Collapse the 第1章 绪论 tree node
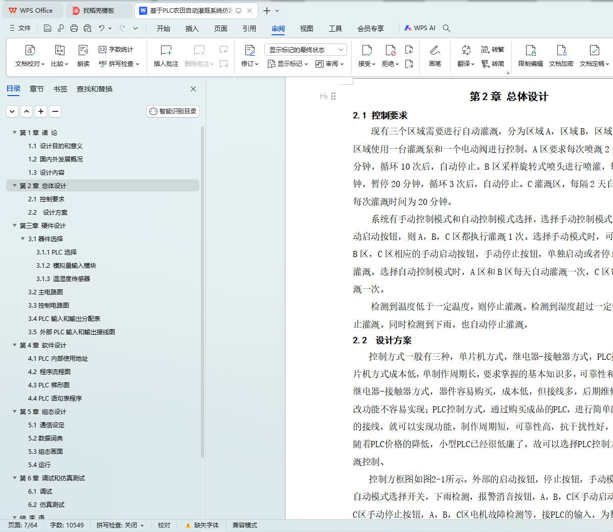Screen dimensions: 613x532 pyautogui.click(x=15, y=132)
